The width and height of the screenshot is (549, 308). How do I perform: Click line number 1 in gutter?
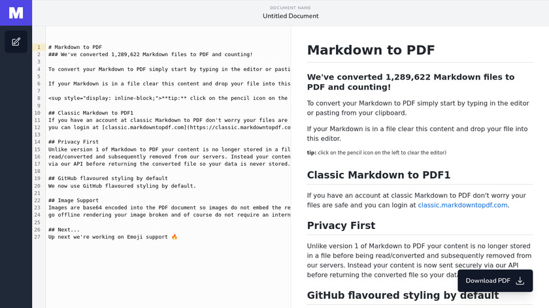click(39, 47)
